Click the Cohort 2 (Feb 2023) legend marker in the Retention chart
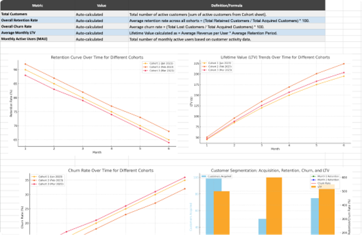 pyautogui.click(x=145, y=67)
